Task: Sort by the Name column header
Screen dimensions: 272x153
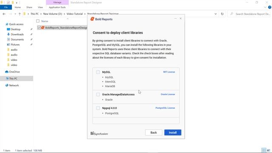Action: coord(45,21)
